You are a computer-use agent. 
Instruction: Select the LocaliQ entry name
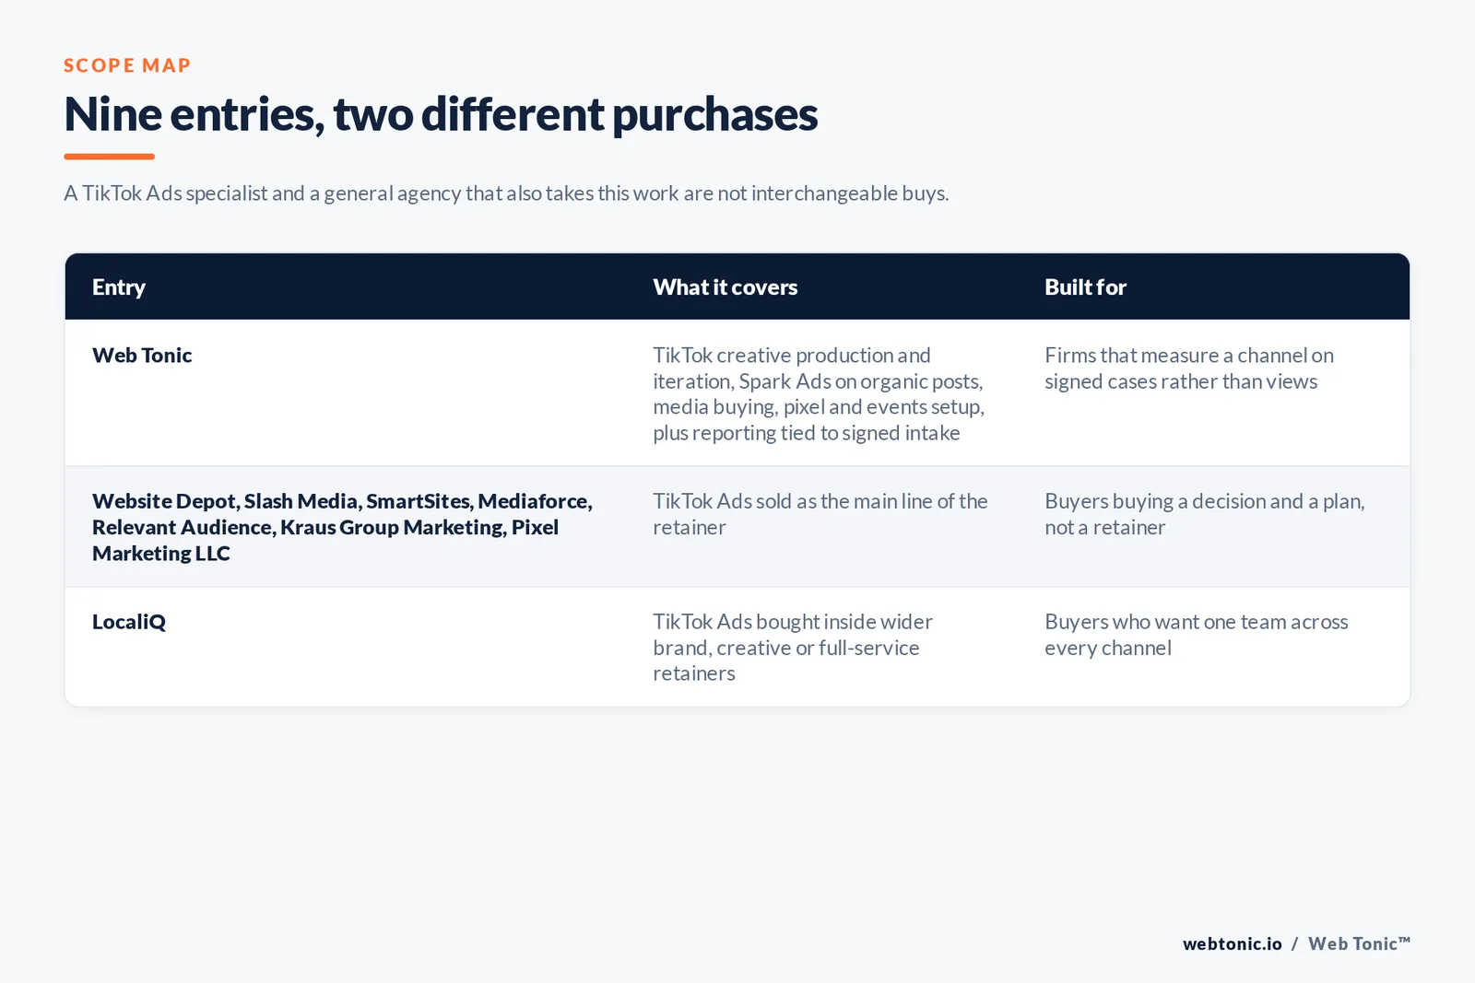(x=129, y=622)
